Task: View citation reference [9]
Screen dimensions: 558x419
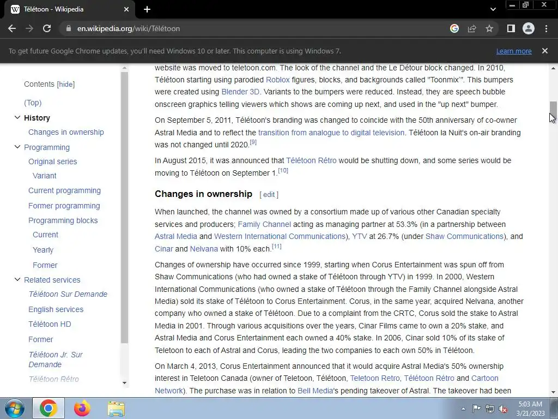Action: tap(253, 142)
